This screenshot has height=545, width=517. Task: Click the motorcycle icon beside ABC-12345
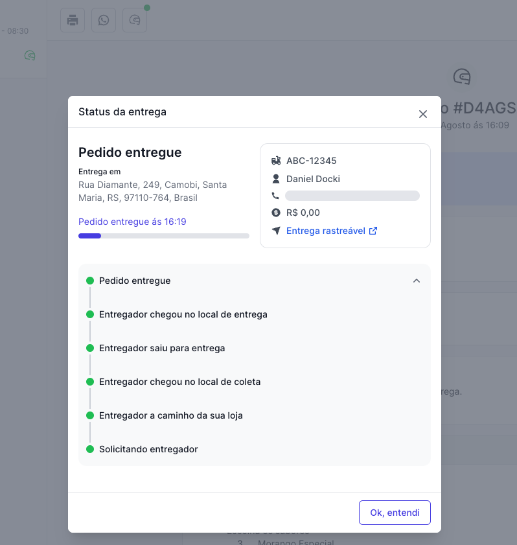pyautogui.click(x=276, y=161)
